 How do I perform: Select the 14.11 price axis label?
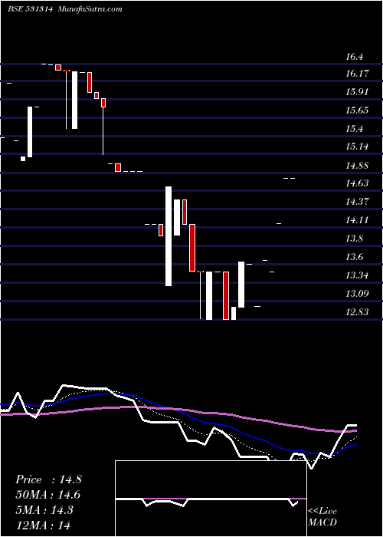(358, 220)
